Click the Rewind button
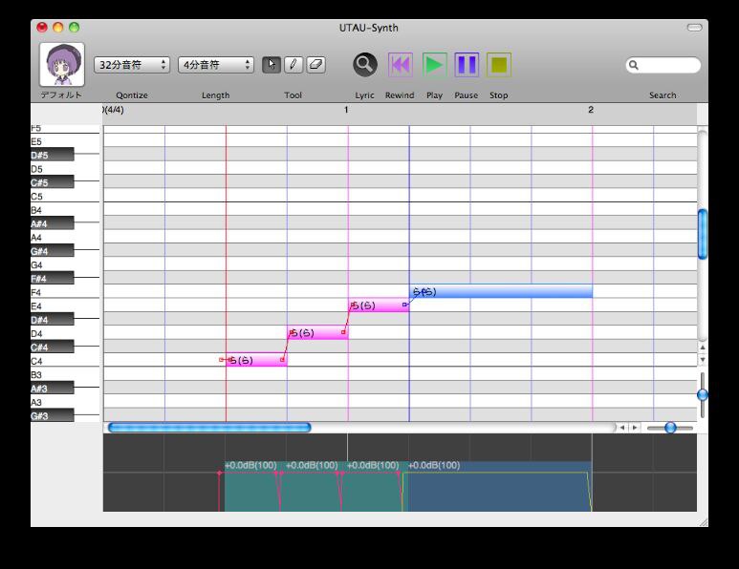The width and height of the screenshot is (739, 569). pyautogui.click(x=400, y=65)
